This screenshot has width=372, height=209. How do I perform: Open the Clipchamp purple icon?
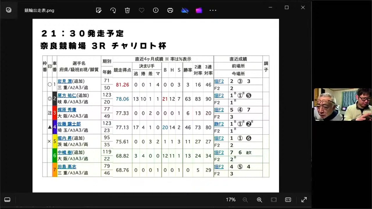pos(199,10)
